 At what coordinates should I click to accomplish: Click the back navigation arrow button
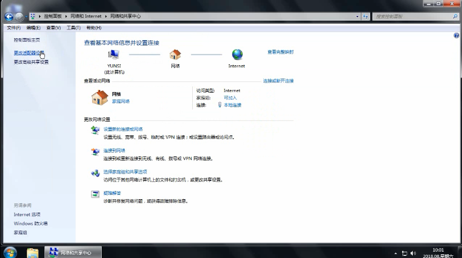tap(9, 17)
